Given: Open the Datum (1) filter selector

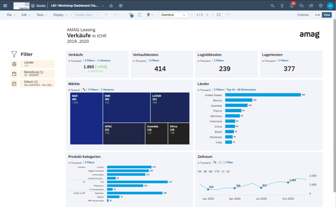Looking at the screenshot, I should 37,84.
